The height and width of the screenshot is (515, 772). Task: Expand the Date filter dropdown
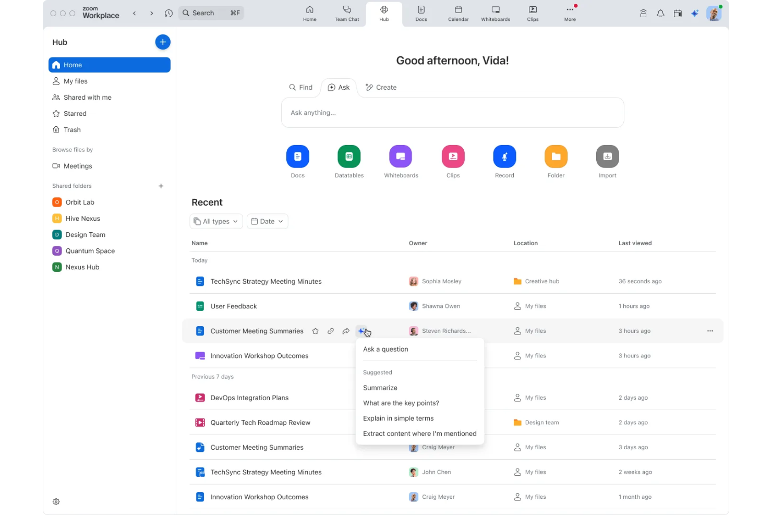click(x=267, y=221)
